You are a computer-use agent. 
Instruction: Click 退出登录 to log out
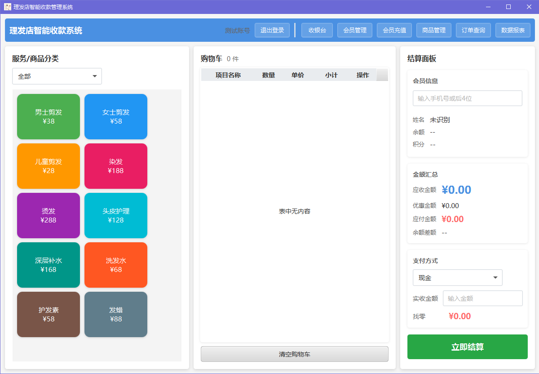[272, 30]
